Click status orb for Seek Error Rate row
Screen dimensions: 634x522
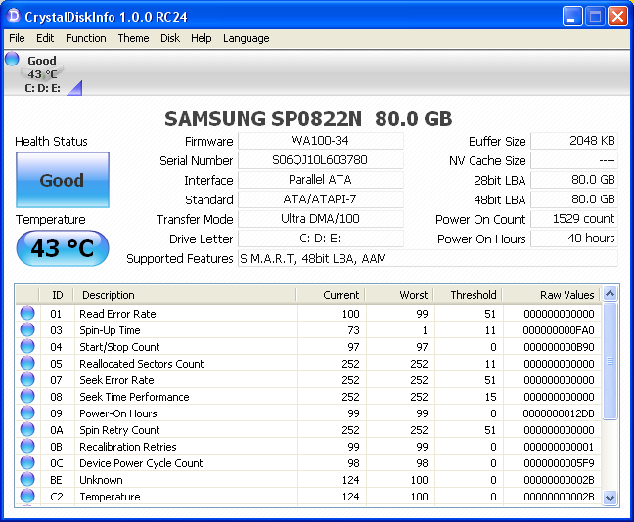[x=27, y=379]
